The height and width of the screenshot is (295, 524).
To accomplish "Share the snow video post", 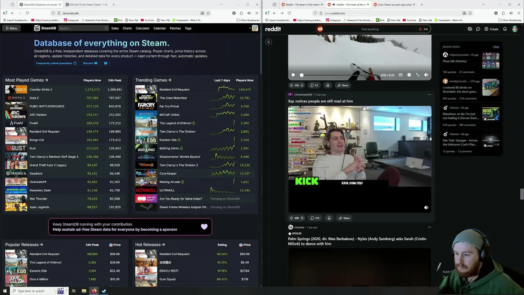I will [x=343, y=85].
